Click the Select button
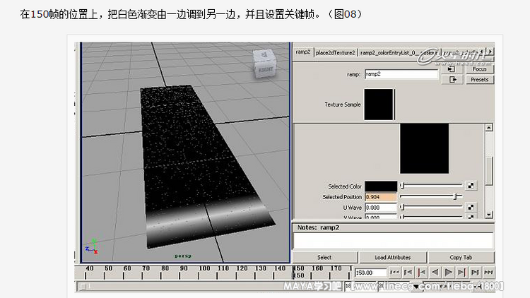The image size is (530, 298). click(324, 258)
